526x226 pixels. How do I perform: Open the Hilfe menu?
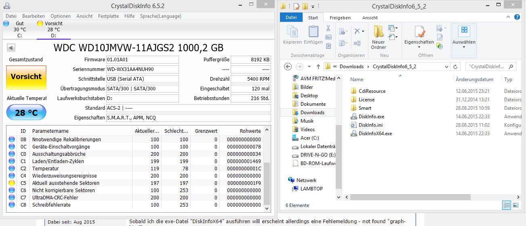tap(130, 16)
